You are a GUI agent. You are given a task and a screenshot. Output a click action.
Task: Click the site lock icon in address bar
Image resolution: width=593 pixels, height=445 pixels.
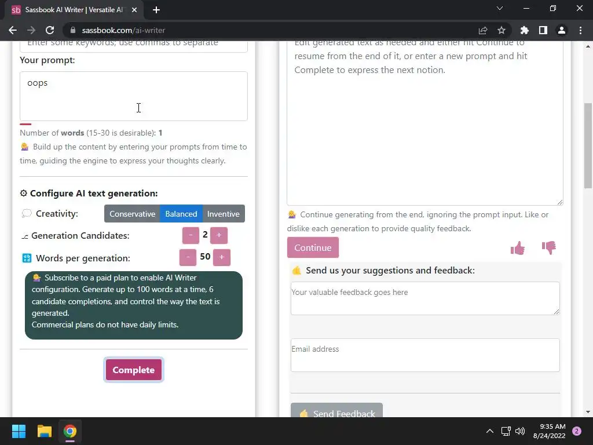click(x=73, y=30)
